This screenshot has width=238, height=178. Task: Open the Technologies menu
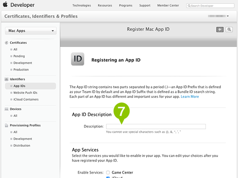(82, 5)
